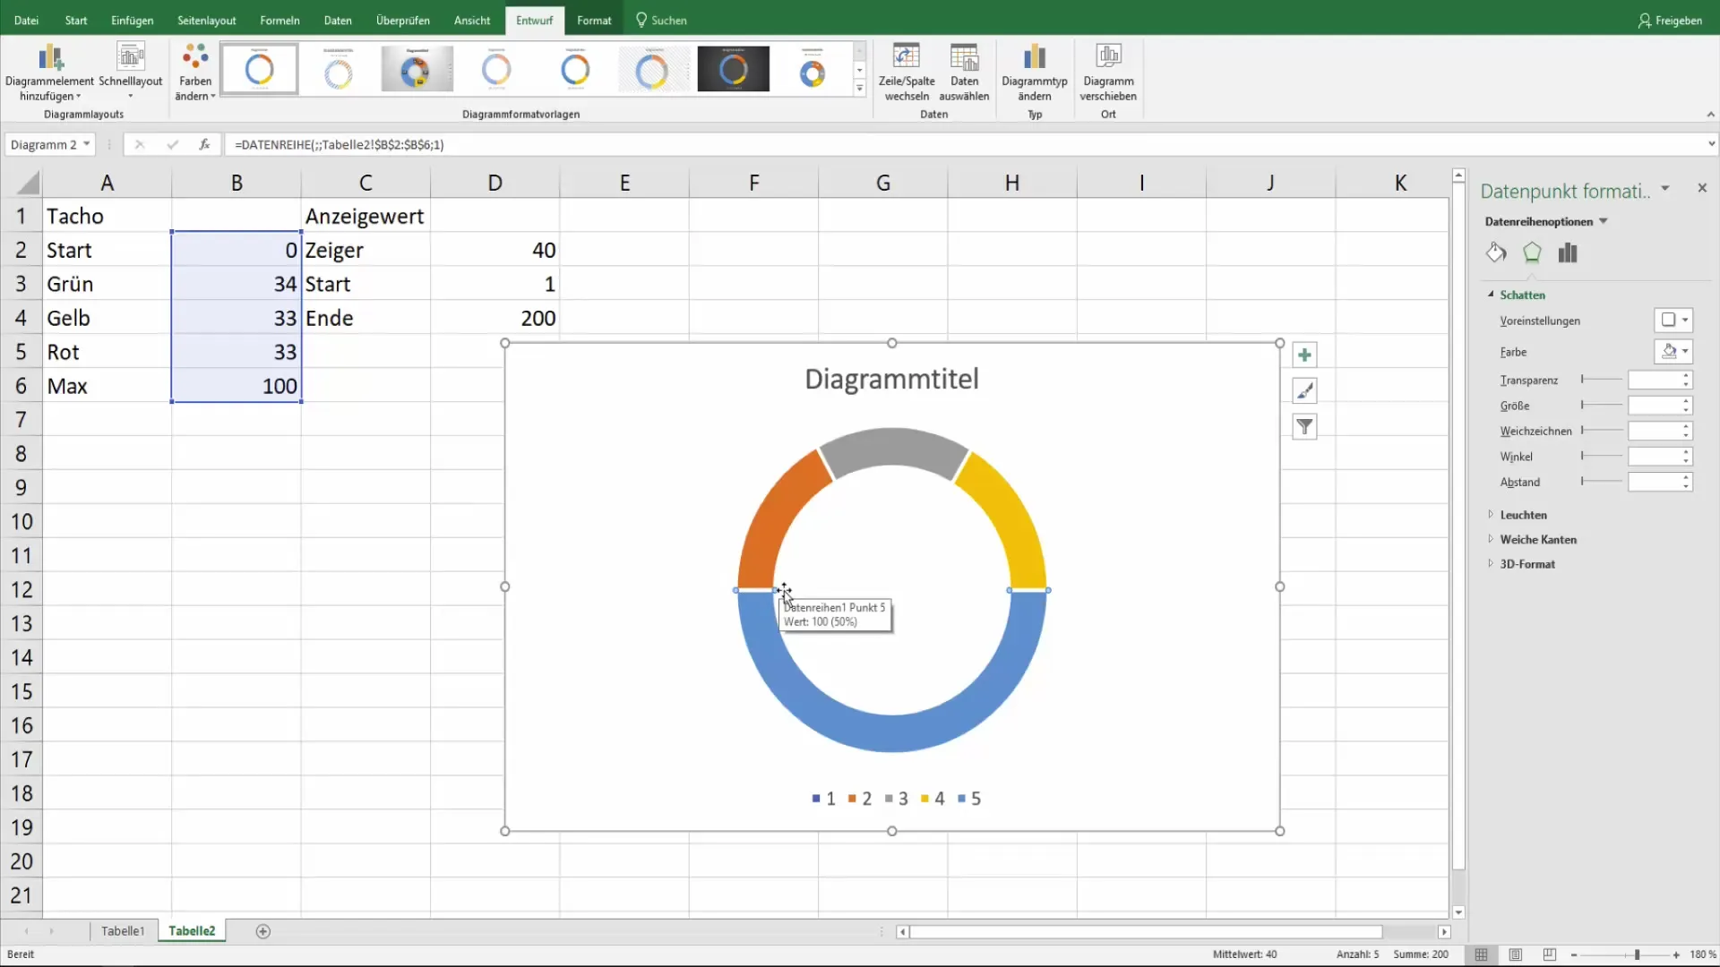Viewport: 1720px width, 967px height.
Task: Click the confirm checkmark in formula bar
Action: [172, 144]
